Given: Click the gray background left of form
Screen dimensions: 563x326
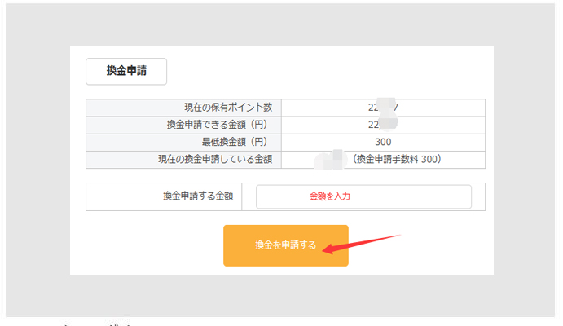Looking at the screenshot, I should (x=37, y=163).
